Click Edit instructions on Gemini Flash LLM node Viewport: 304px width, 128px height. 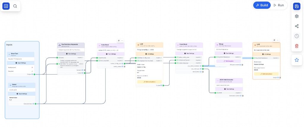[266, 74]
